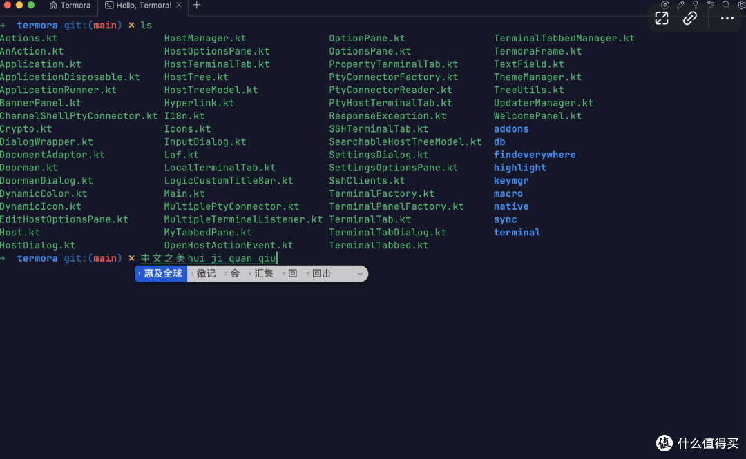Expand the IME candidate list chevron
Screen dimensions: 746x459
(x=359, y=273)
